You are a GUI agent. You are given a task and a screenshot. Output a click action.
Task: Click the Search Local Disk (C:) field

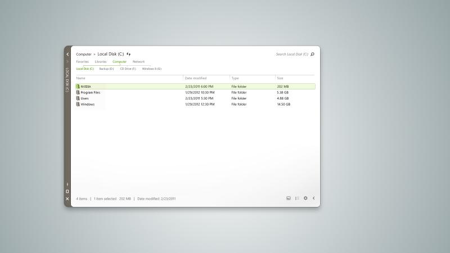292,54
